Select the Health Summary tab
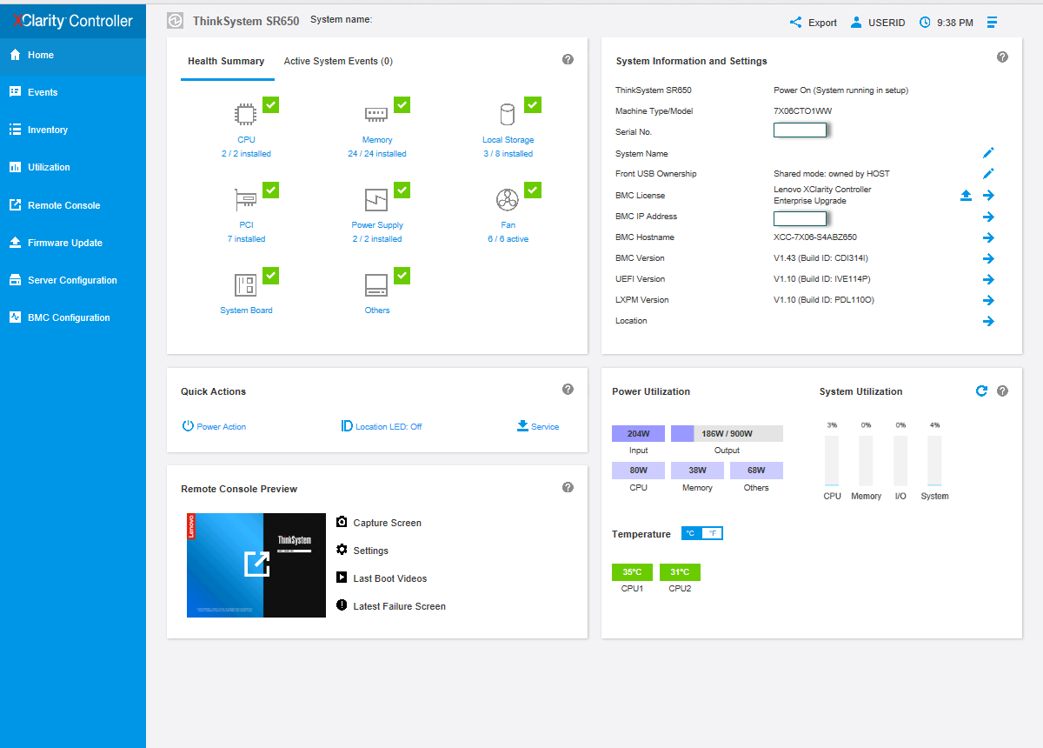This screenshot has height=748, width=1043. [x=226, y=61]
